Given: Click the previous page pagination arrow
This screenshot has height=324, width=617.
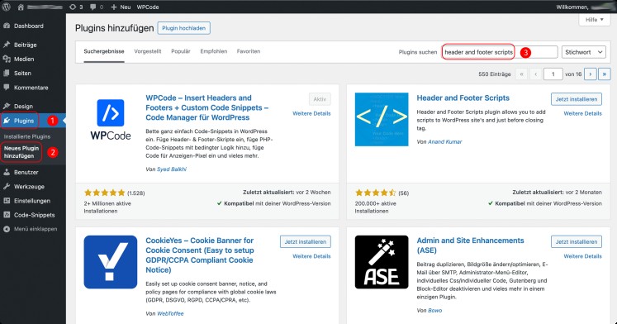Looking at the screenshot, I should [535, 74].
